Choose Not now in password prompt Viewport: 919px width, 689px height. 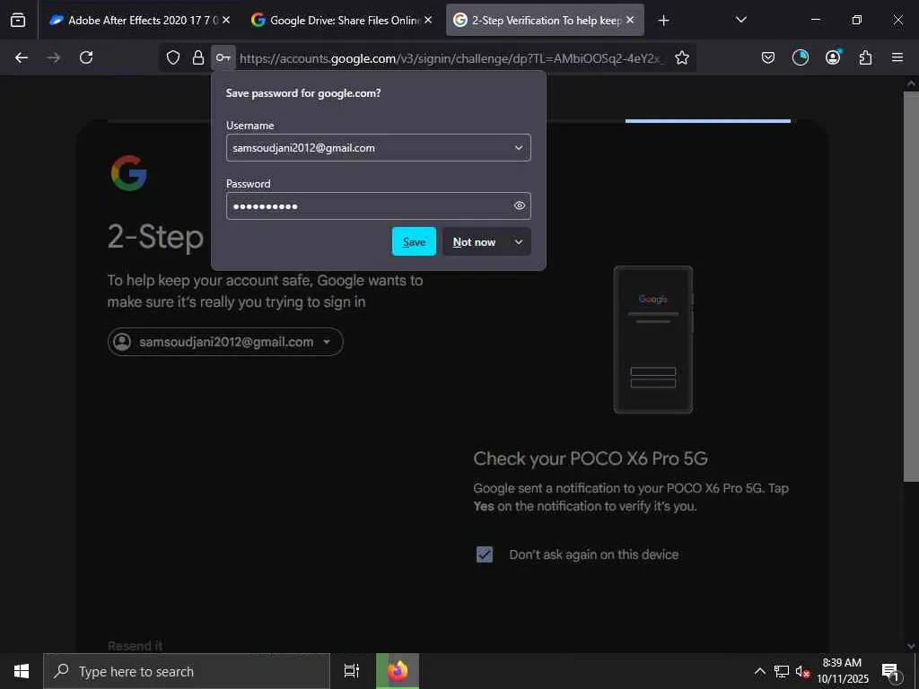[x=474, y=242]
